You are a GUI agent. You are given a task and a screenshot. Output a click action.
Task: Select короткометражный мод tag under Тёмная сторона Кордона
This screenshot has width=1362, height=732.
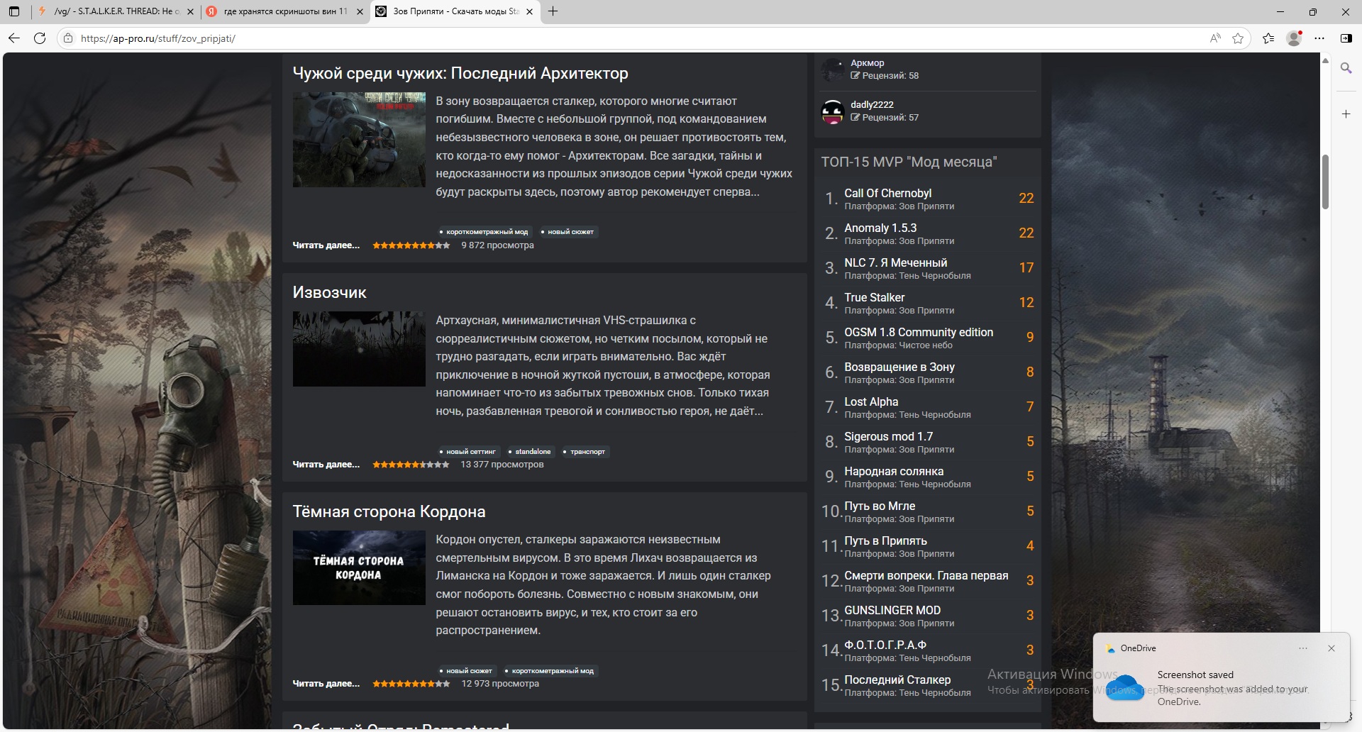[550, 671]
